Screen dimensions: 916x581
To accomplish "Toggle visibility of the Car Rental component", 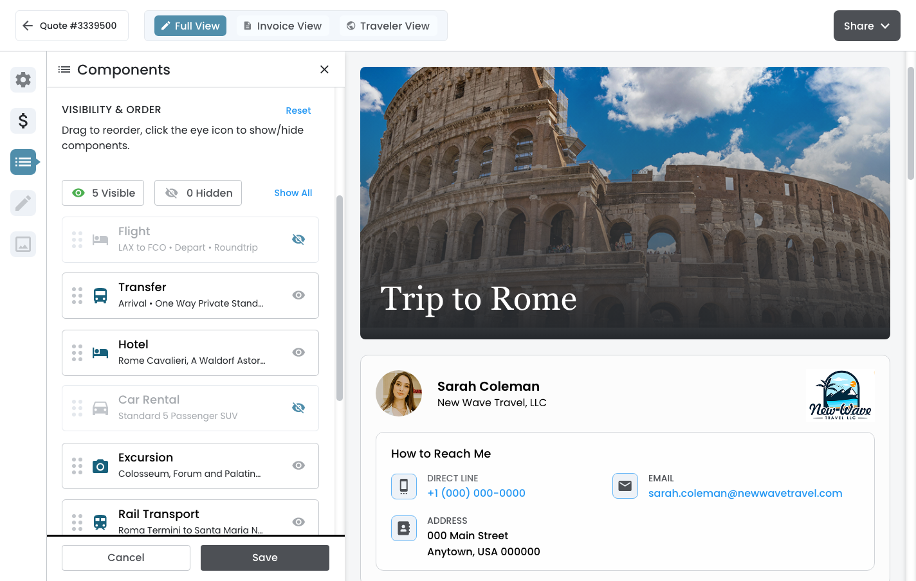I will click(x=298, y=408).
